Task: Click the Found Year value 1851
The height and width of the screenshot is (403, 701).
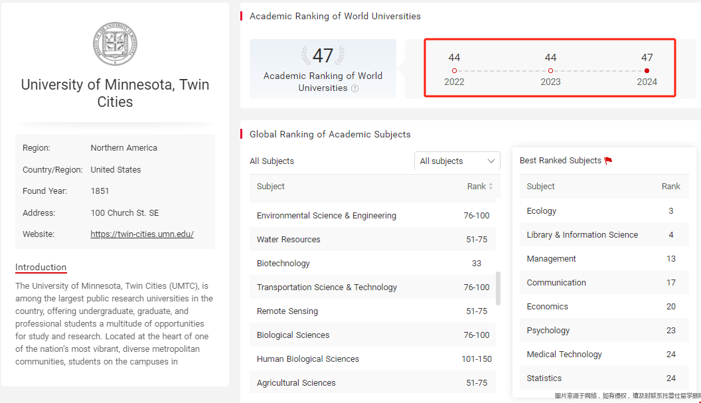Action: click(x=100, y=191)
